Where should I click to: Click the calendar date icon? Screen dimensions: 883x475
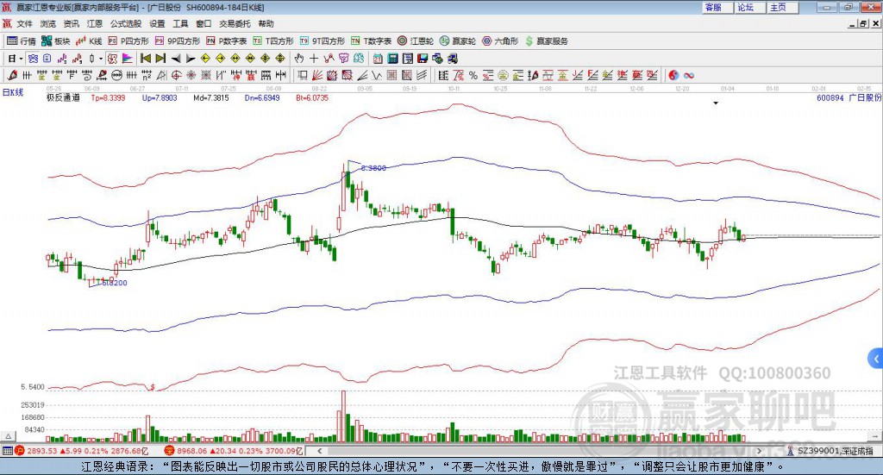(378, 59)
